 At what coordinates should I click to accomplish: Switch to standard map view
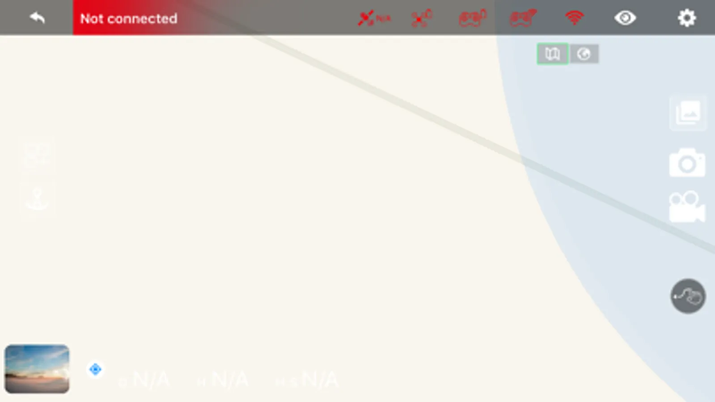(552, 54)
